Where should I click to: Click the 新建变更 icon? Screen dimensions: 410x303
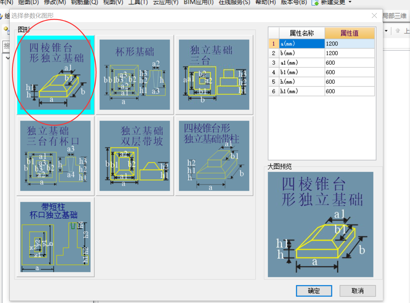pyautogui.click(x=315, y=2)
